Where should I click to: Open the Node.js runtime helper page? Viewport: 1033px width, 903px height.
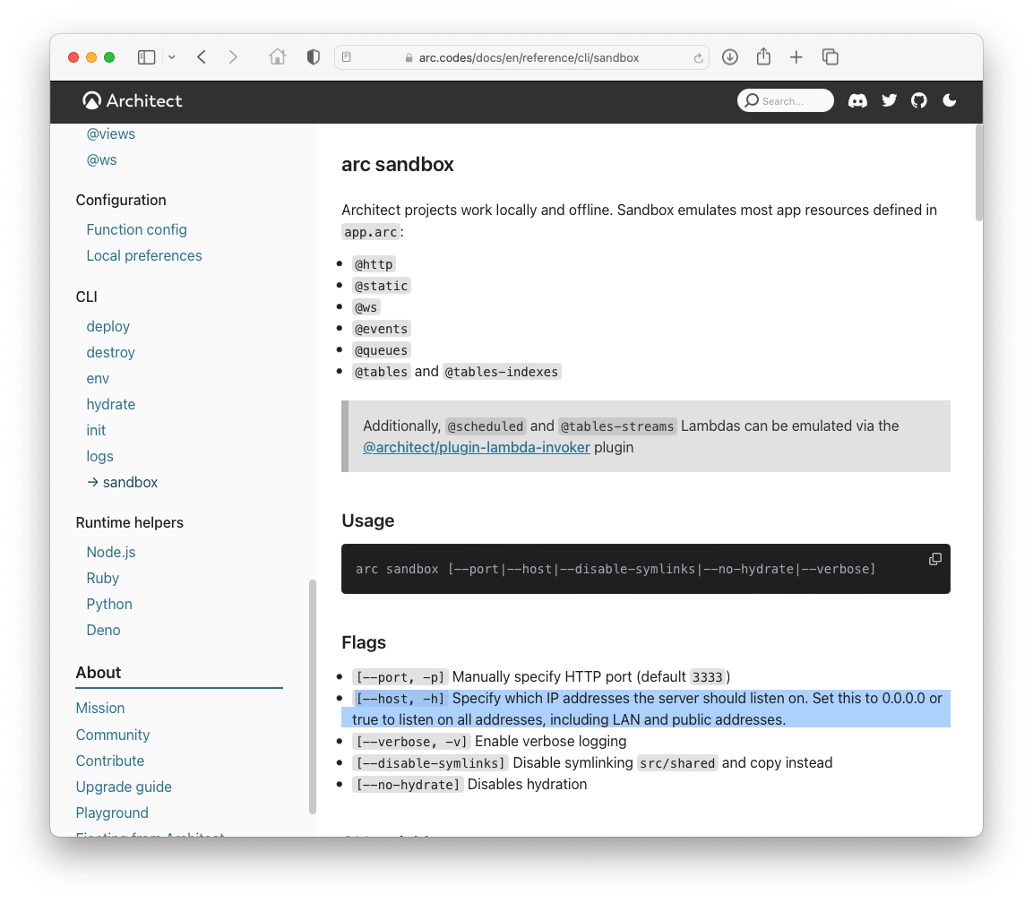pos(111,552)
